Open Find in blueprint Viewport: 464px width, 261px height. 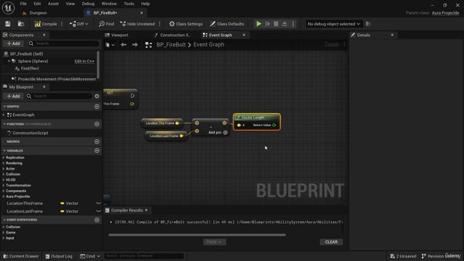point(107,24)
